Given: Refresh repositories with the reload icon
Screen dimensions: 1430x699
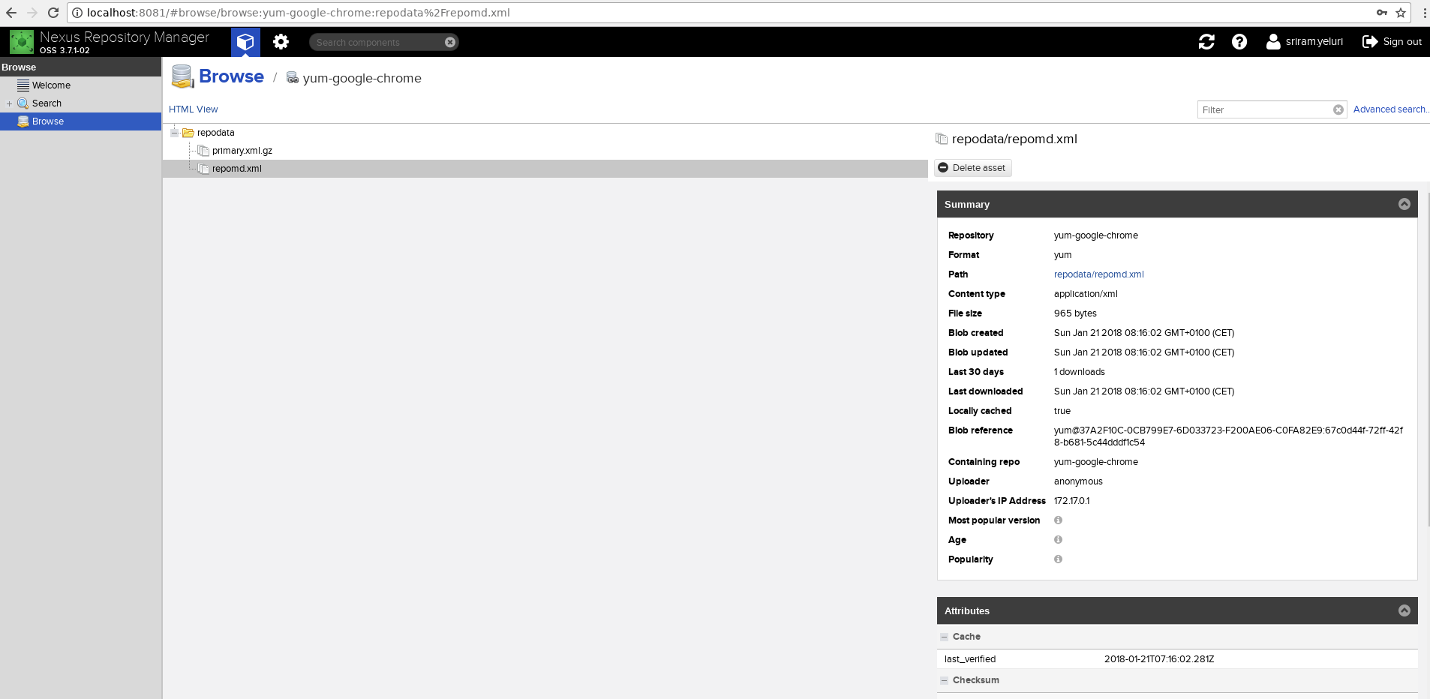Looking at the screenshot, I should 1206,42.
